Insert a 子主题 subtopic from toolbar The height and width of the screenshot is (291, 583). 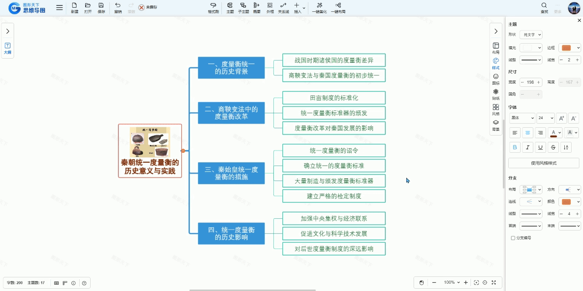(x=243, y=8)
